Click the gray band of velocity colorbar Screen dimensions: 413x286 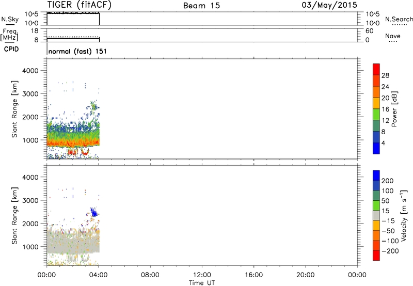click(x=376, y=215)
